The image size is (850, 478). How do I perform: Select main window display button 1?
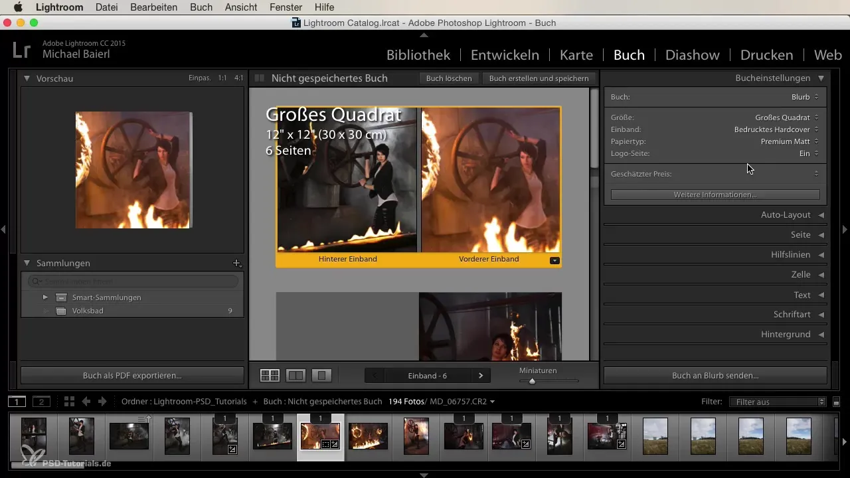[17, 402]
